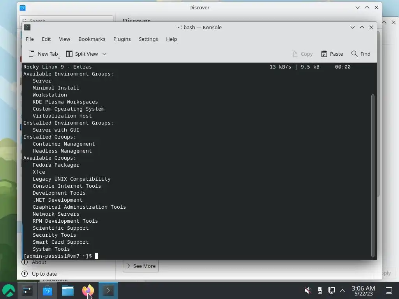Click the terminal command prompt line
This screenshot has height=299, width=399.
[x=61, y=256]
